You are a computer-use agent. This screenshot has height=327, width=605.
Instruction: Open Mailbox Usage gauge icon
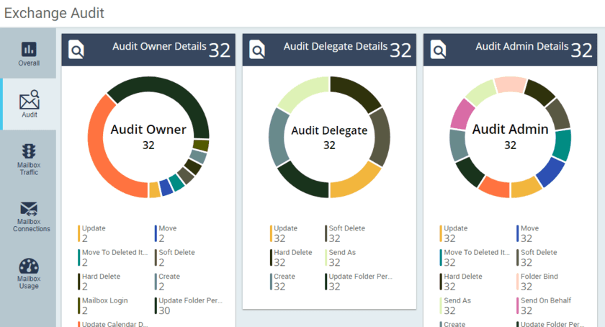(29, 266)
